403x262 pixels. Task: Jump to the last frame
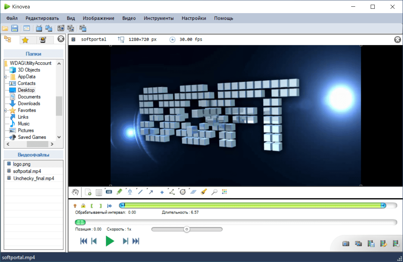pos(136,241)
